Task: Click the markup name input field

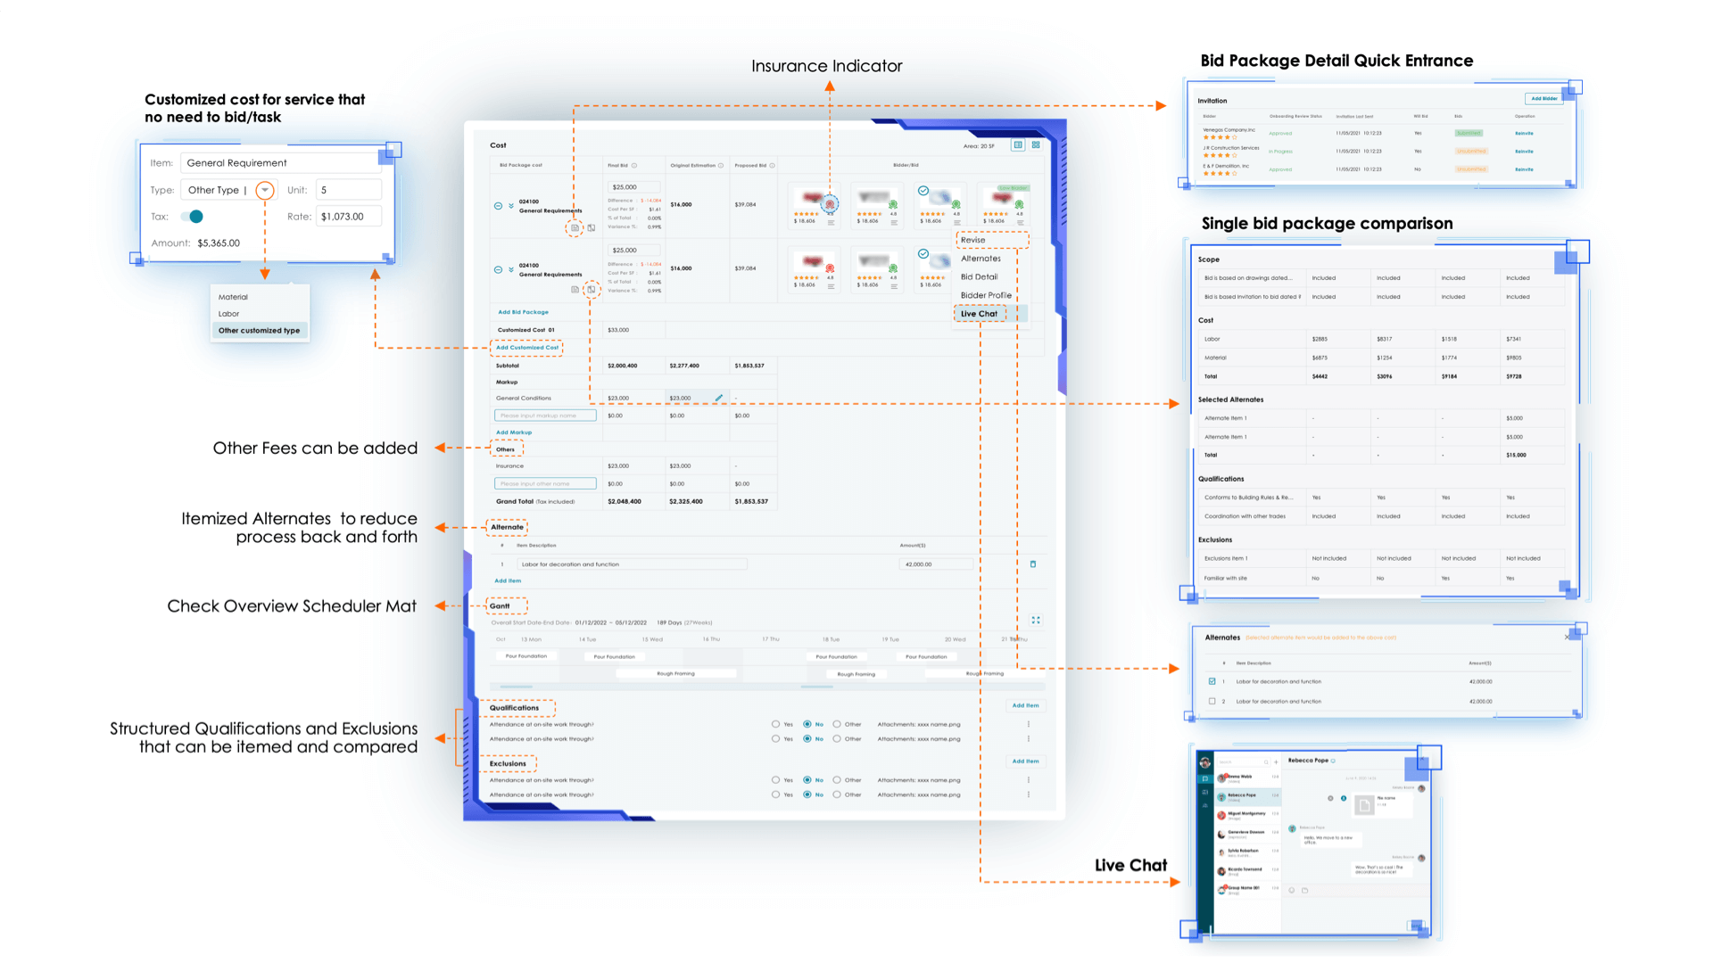Action: (x=544, y=416)
